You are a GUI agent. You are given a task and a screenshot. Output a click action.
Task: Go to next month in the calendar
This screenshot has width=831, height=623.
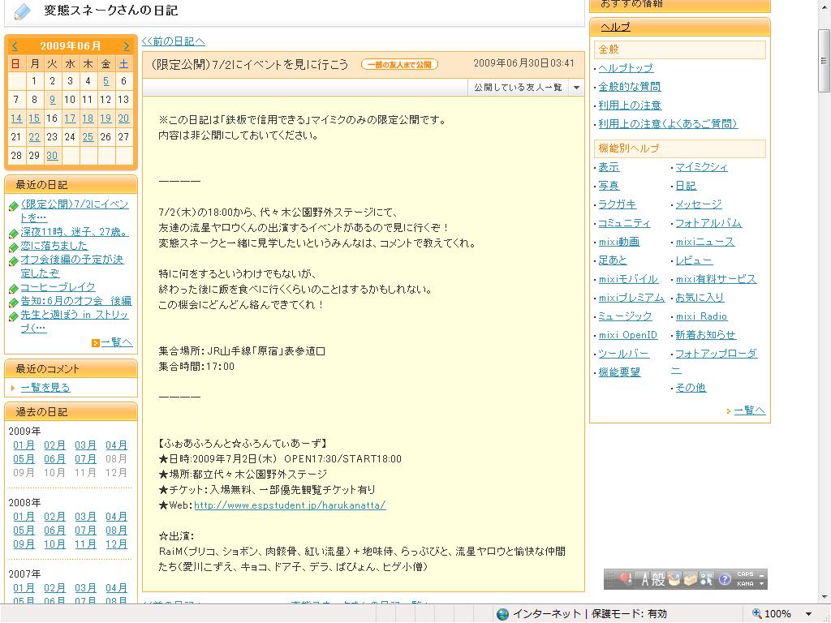coord(126,46)
